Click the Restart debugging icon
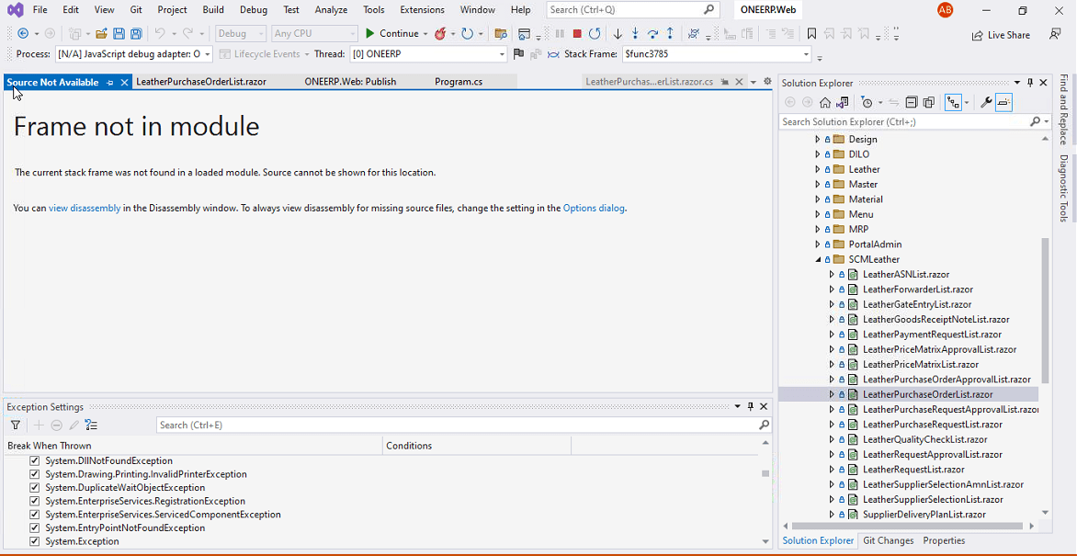The image size is (1077, 556). pos(595,33)
